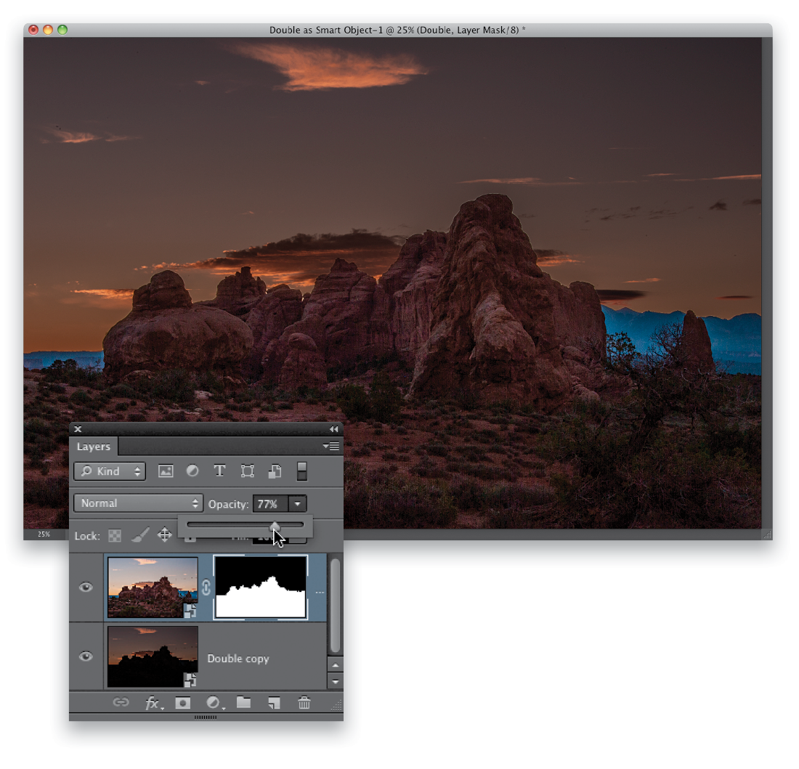The height and width of the screenshot is (769, 799).
Task: Click the 25% zoom level field
Action: coord(44,534)
